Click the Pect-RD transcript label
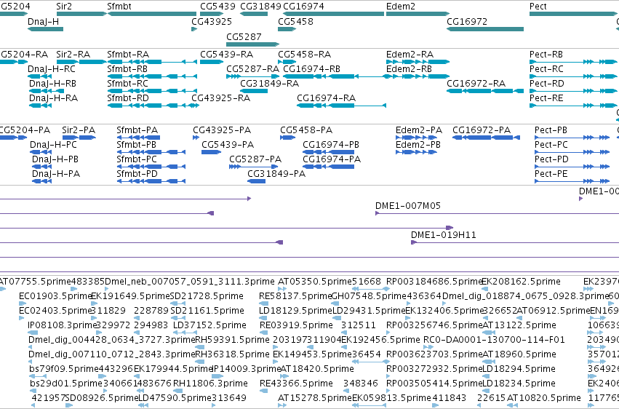Screen dimensions: 619x409 point(547,83)
